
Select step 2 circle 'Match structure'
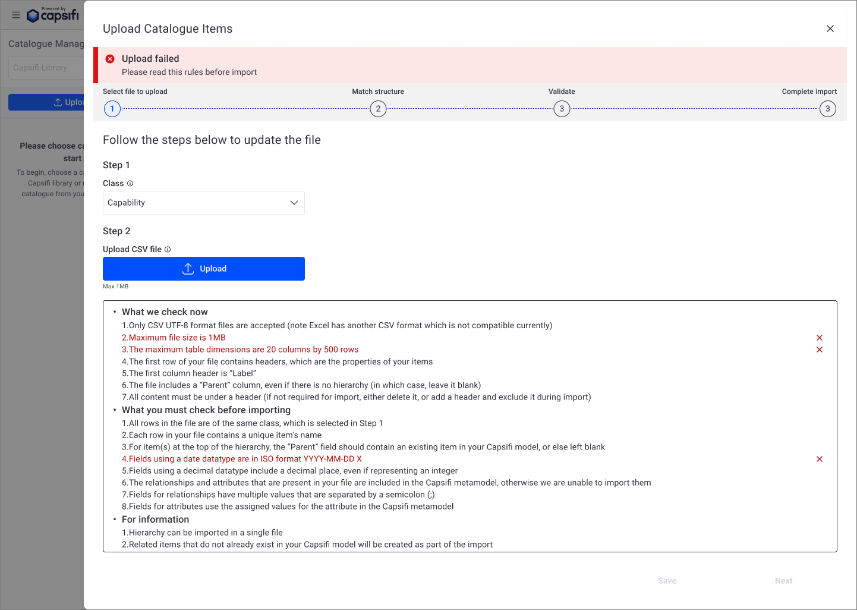(378, 109)
